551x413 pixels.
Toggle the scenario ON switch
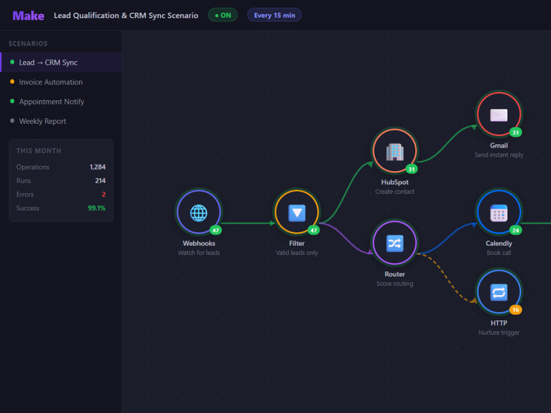(223, 15)
